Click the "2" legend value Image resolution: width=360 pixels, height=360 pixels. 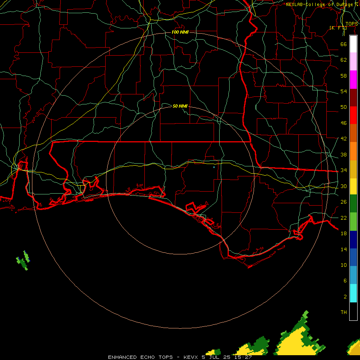tap(345, 297)
